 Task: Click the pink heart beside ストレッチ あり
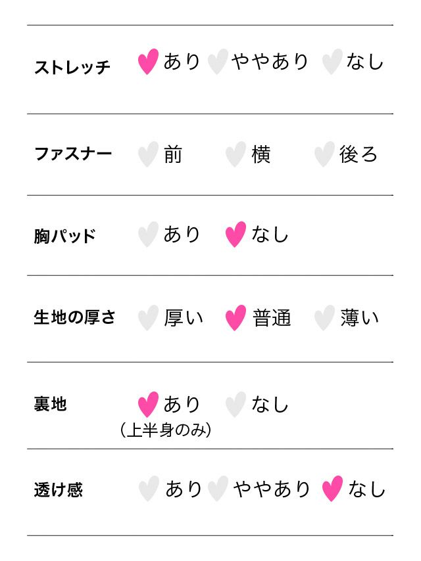click(149, 62)
